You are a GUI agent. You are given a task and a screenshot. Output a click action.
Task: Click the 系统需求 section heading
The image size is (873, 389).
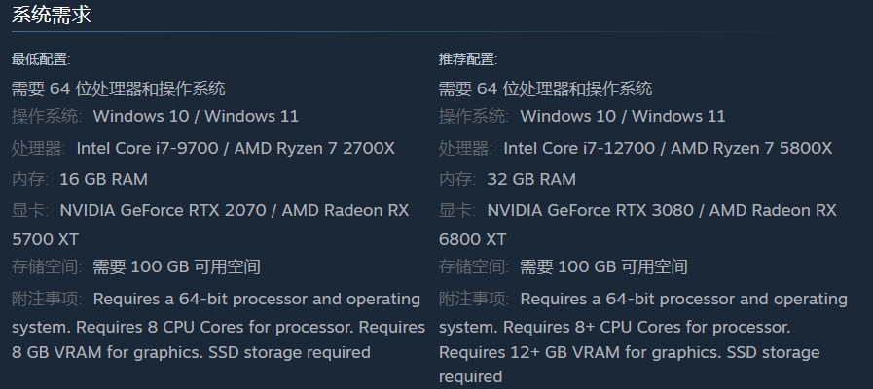[x=52, y=14]
